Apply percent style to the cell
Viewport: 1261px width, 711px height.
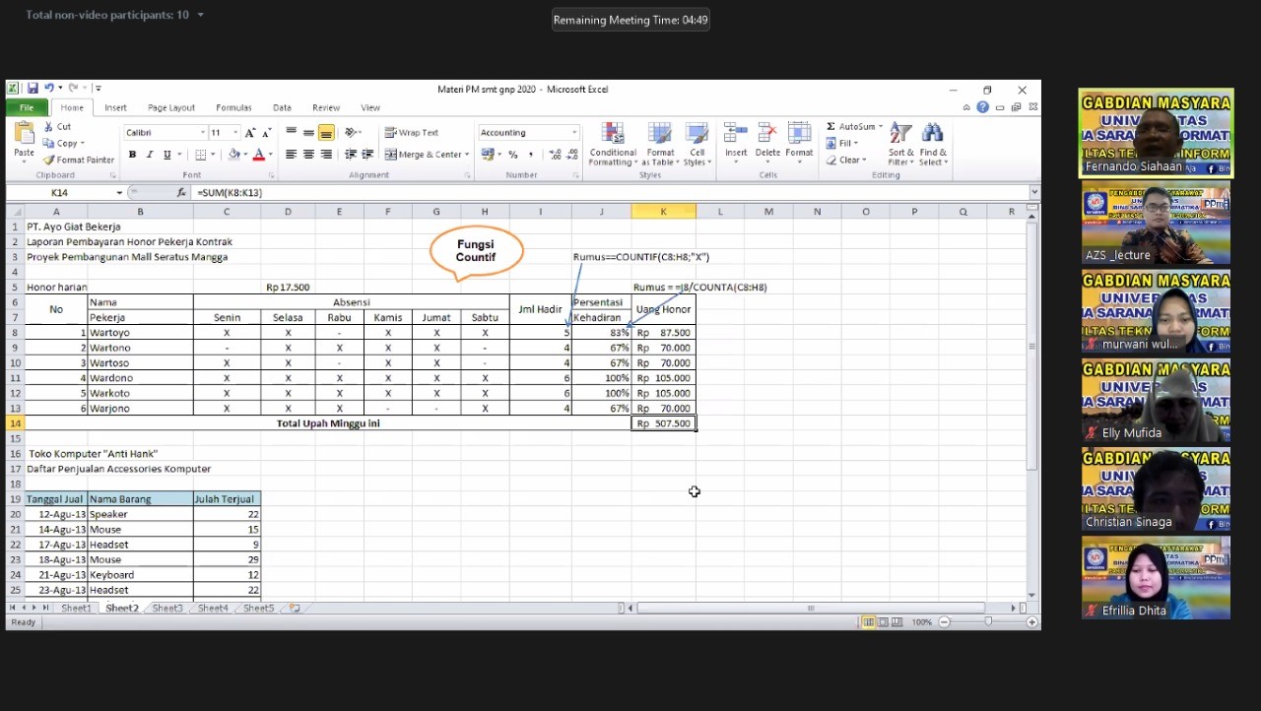(513, 155)
